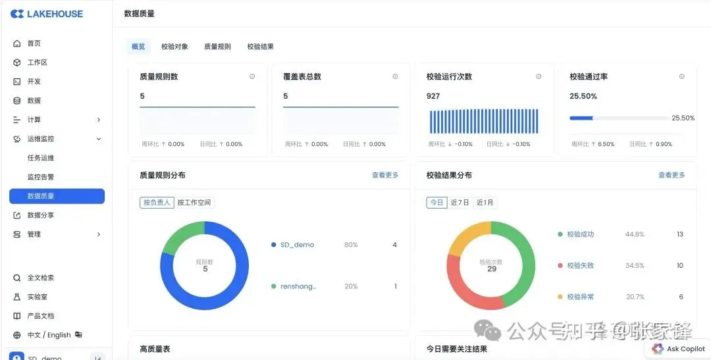Click the 高质量表 section heading

(155, 349)
